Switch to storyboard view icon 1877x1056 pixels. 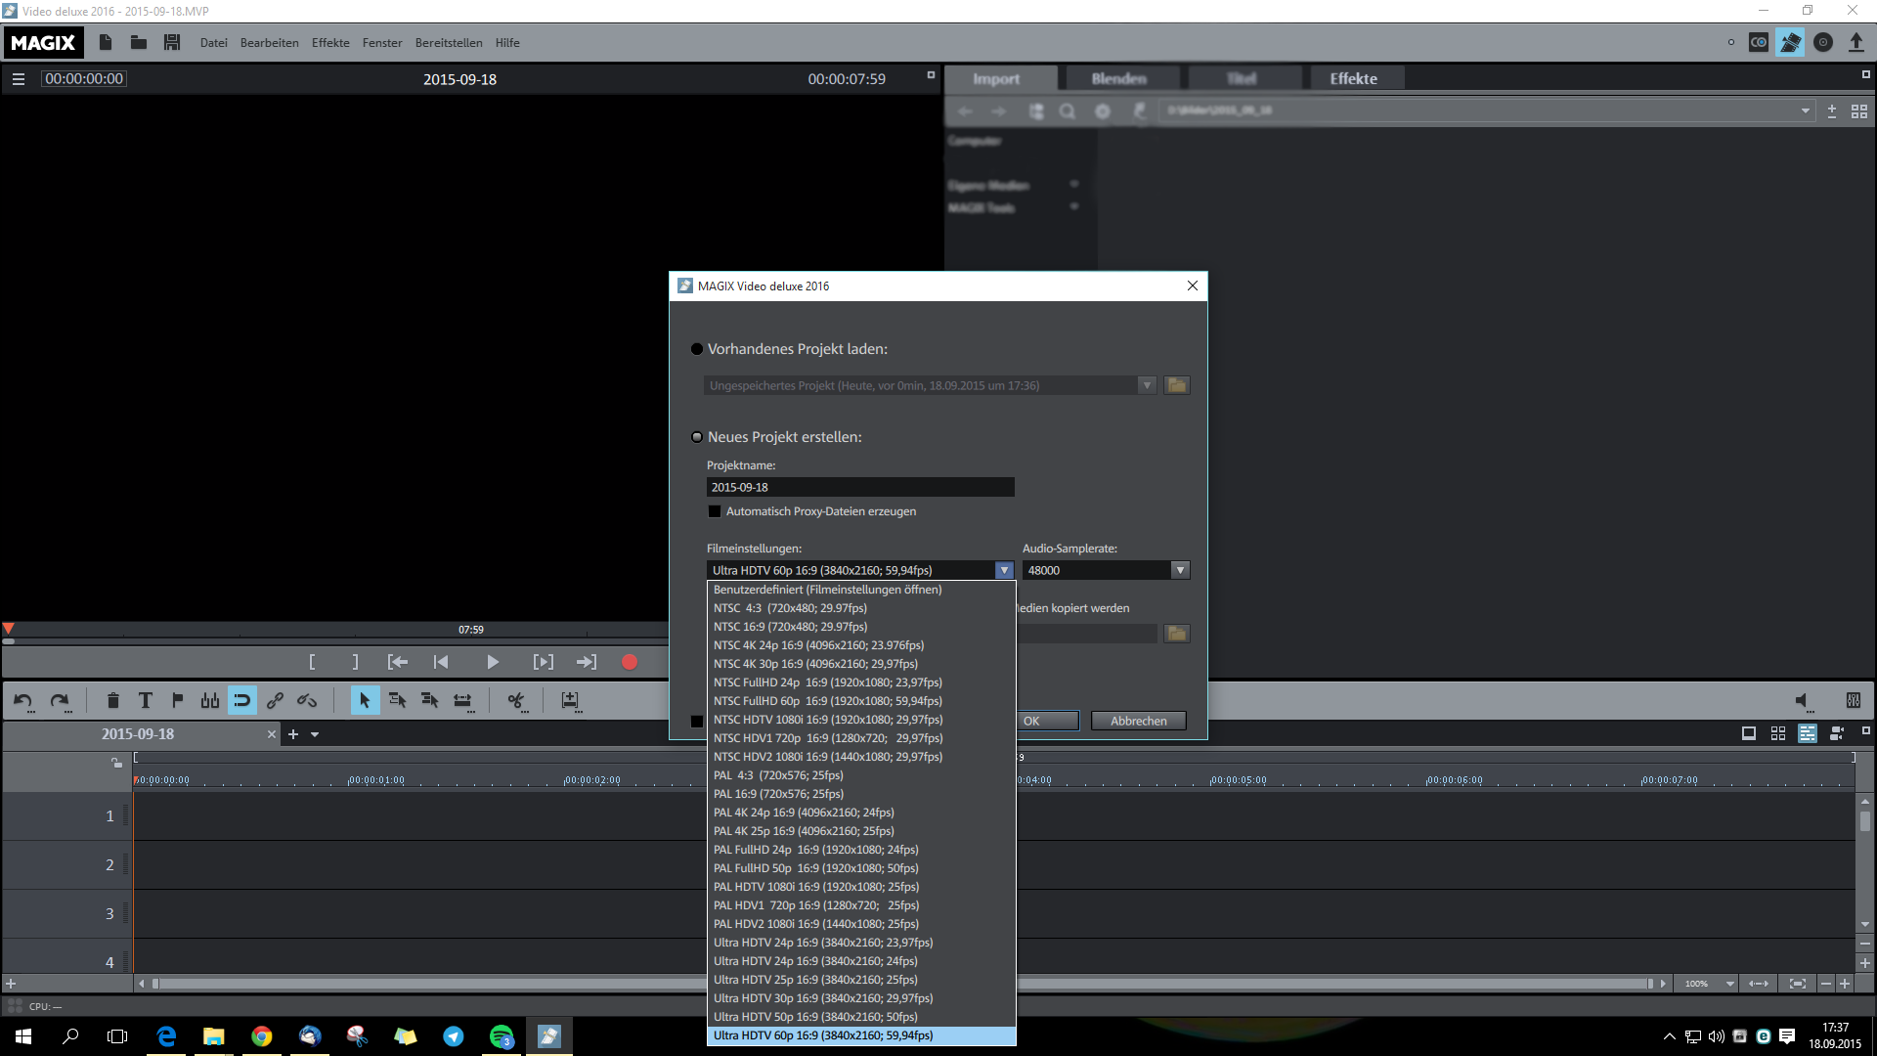point(1749,733)
